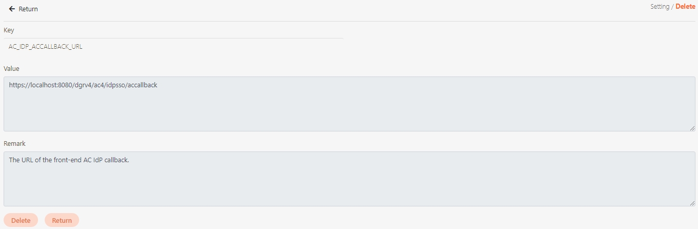Click the Value field label

point(11,68)
